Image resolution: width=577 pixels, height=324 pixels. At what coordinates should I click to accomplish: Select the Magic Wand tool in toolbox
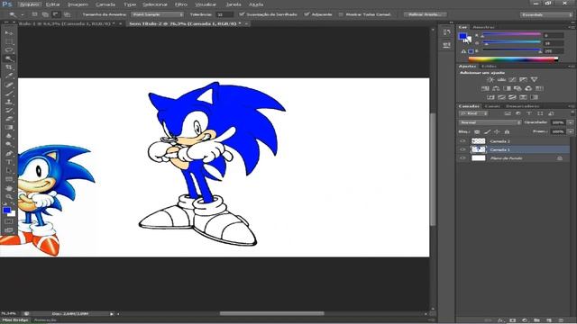(x=9, y=58)
